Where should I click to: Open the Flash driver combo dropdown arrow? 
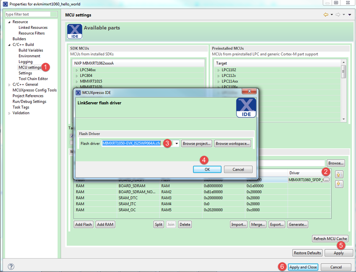(176, 143)
